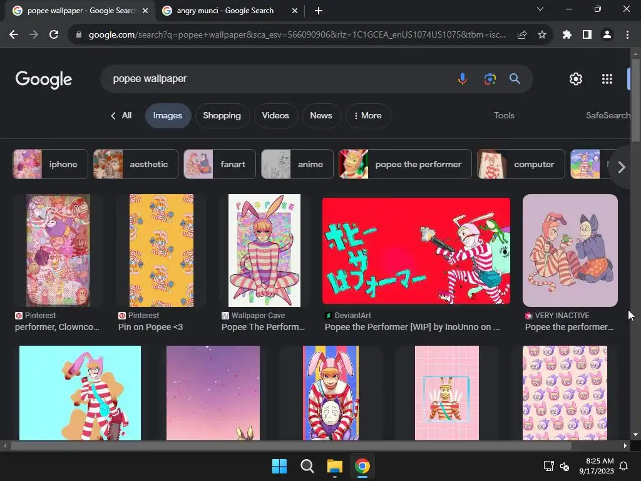641x481 pixels.
Task: Open Chrome three-dot menu
Action: click(x=627, y=35)
